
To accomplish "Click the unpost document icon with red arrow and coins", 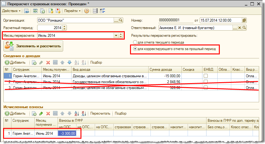I will pyautogui.click(x=58, y=11).
